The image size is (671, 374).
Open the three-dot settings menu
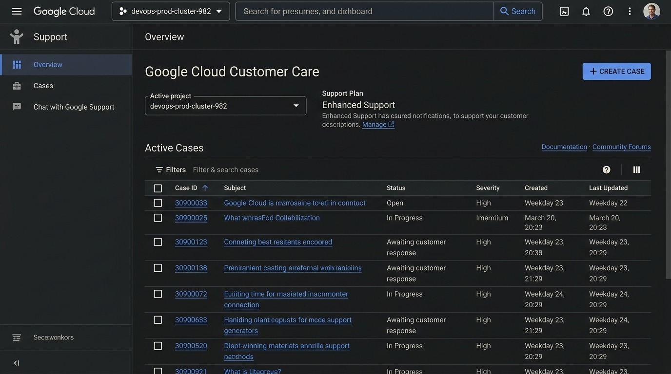coord(630,11)
